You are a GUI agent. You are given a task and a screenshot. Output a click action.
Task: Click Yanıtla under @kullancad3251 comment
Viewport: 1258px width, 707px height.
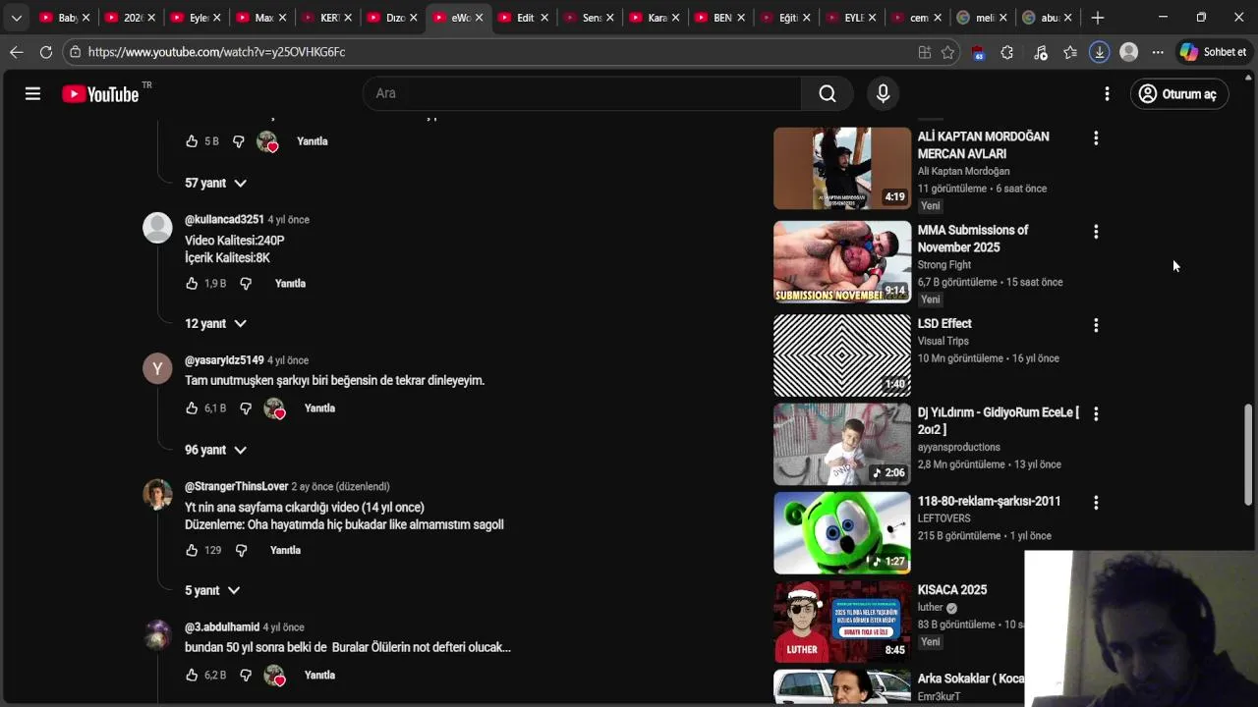[290, 284]
